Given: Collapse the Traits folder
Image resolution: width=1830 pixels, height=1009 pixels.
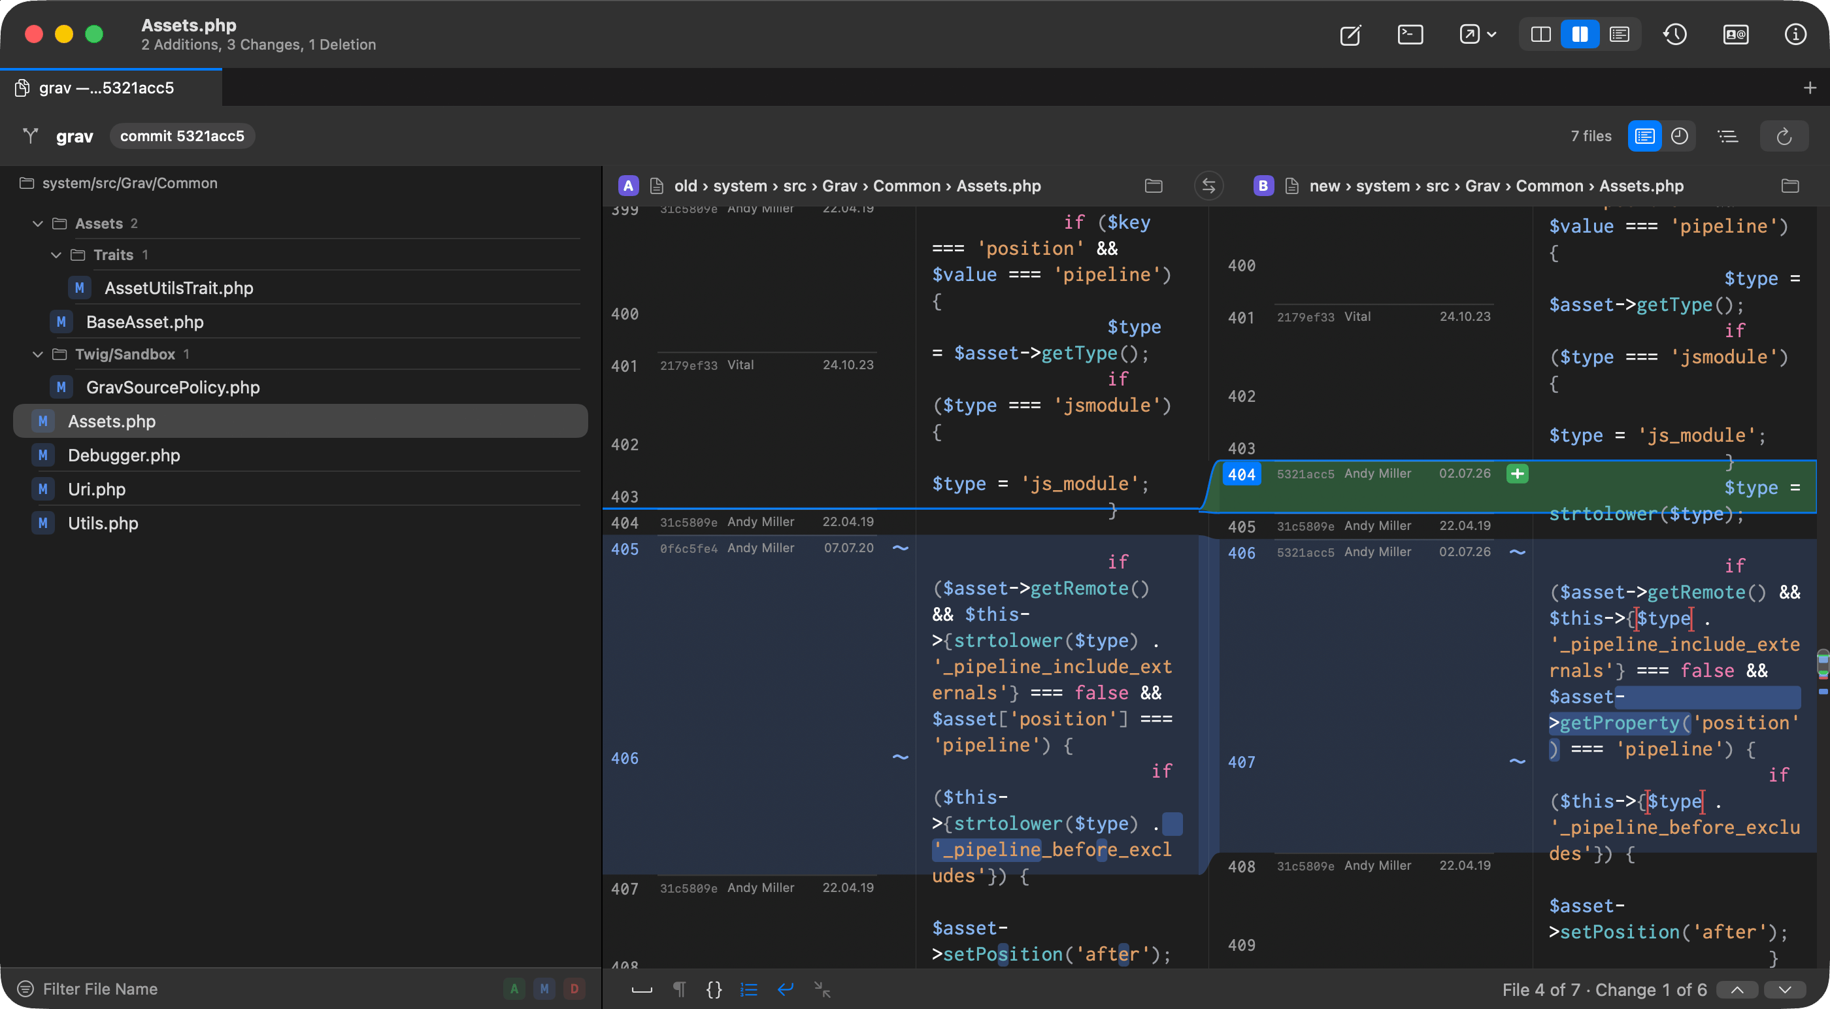Looking at the screenshot, I should tap(56, 254).
